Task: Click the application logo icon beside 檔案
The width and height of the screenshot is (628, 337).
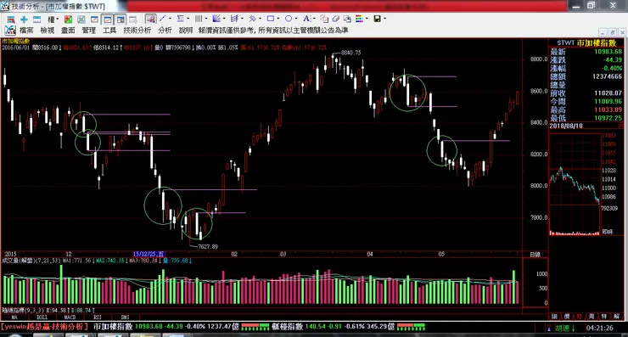Action: point(10,31)
